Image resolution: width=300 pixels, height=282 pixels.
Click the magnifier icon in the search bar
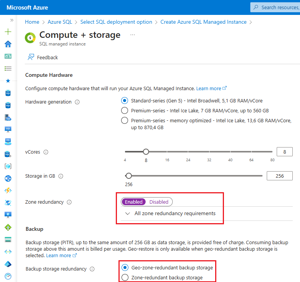(256, 7)
